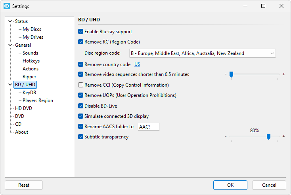The image size is (291, 195).
Task: Select Players Region in the tree
Action: [38, 100]
